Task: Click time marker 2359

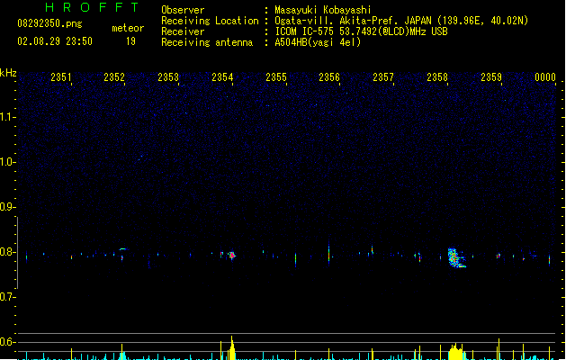Action: 491,77
